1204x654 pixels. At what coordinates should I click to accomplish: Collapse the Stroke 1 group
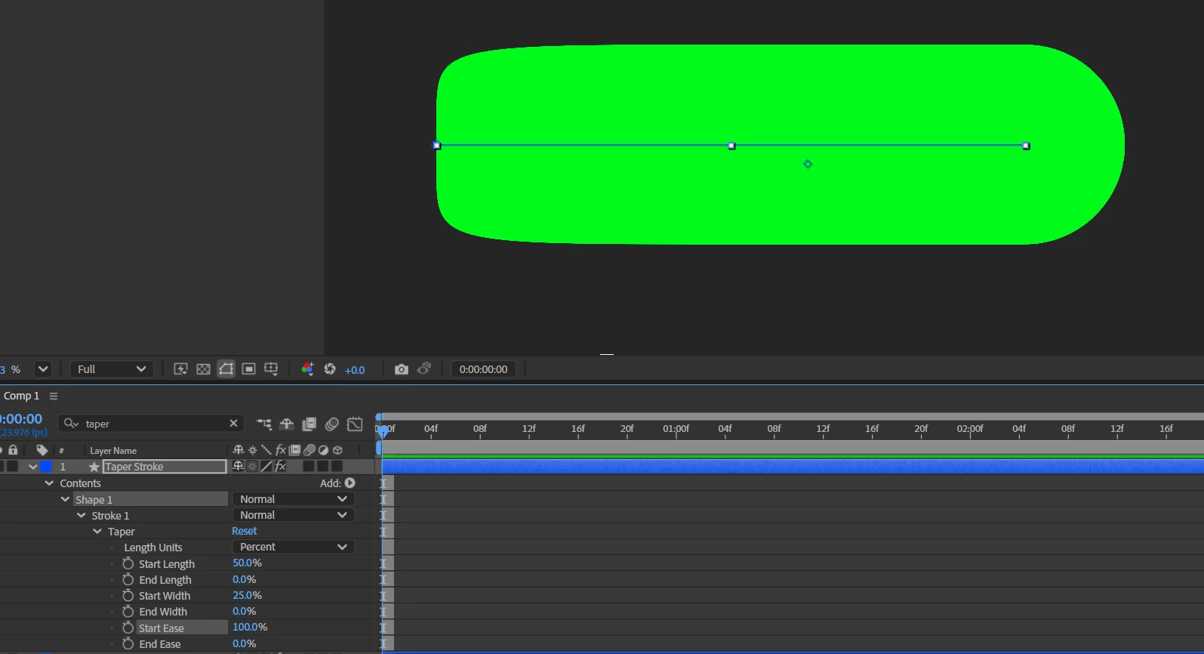[x=81, y=515]
